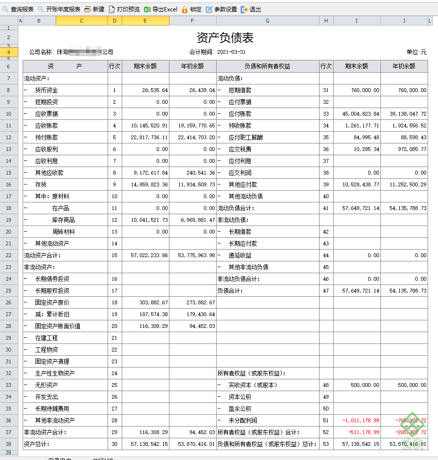This screenshot has height=460, width=438.
Task: Click the 查询报表 magnifier icon
Action: click(x=5, y=9)
